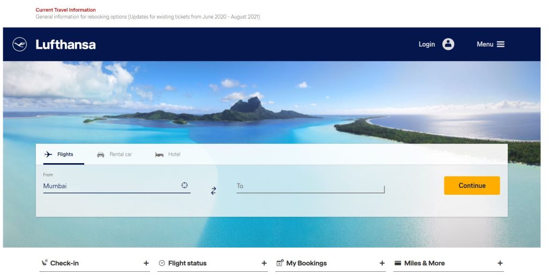Expand My Bookings section plus sign

(382, 263)
